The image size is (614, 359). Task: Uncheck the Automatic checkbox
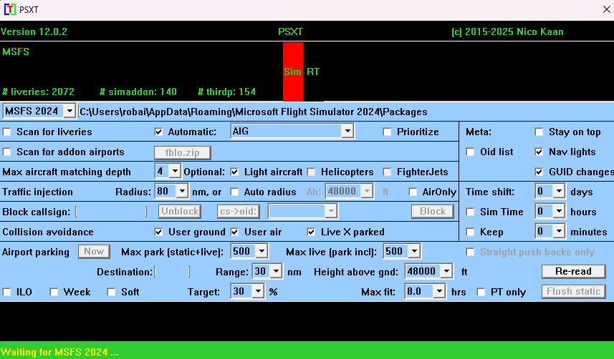(158, 132)
